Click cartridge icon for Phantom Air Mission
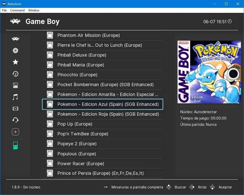The height and width of the screenshot is (195, 244). click(50, 35)
